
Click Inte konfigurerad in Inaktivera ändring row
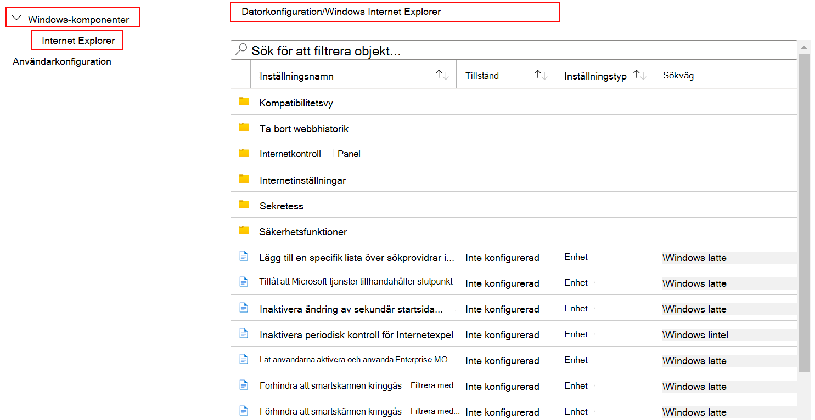tap(502, 309)
